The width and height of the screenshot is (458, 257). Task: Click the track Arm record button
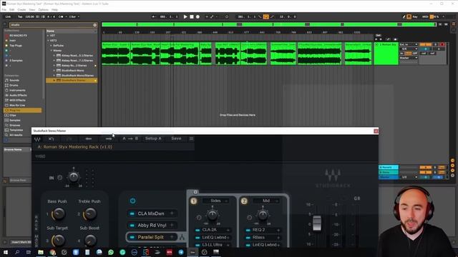pos(442,44)
